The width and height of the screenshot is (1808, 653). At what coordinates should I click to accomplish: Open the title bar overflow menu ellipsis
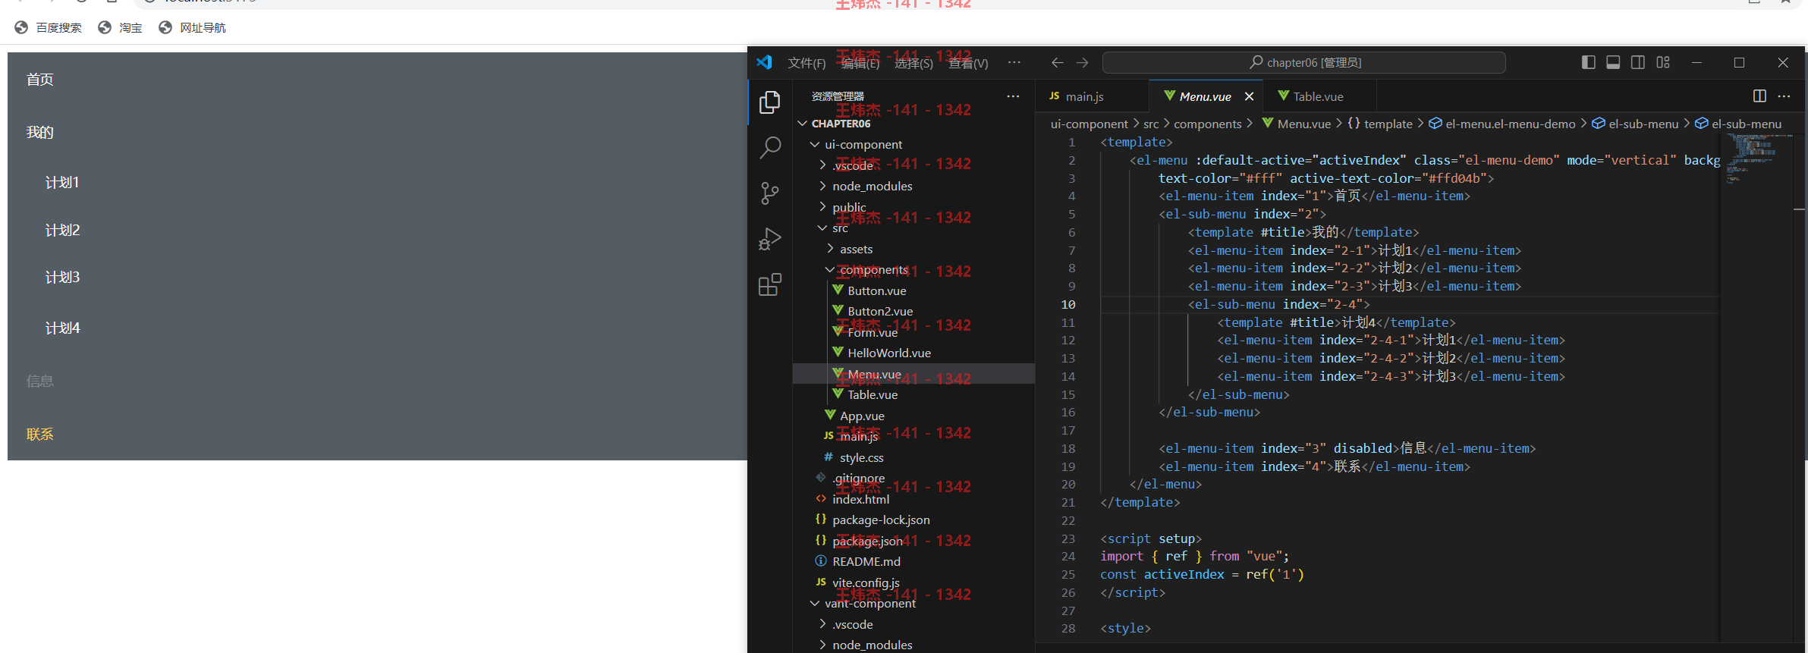[x=1014, y=62]
